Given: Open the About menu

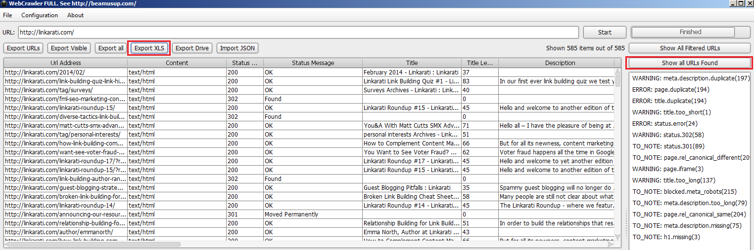Looking at the screenshot, I should [x=76, y=15].
